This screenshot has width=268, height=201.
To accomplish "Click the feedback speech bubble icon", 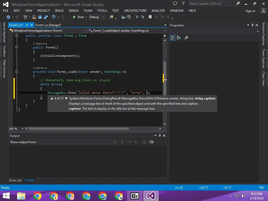I will 175,3.
